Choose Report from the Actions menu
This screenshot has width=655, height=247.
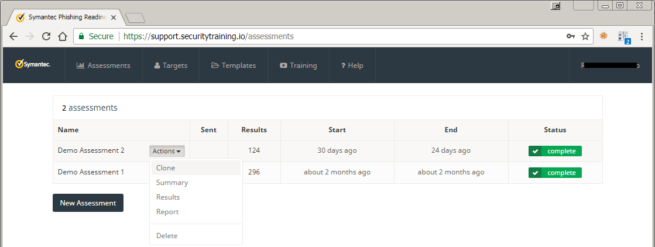[167, 212]
